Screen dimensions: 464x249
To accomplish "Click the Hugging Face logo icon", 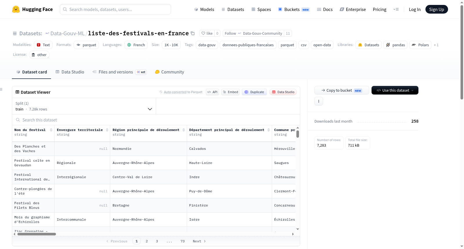I will pyautogui.click(x=16, y=9).
